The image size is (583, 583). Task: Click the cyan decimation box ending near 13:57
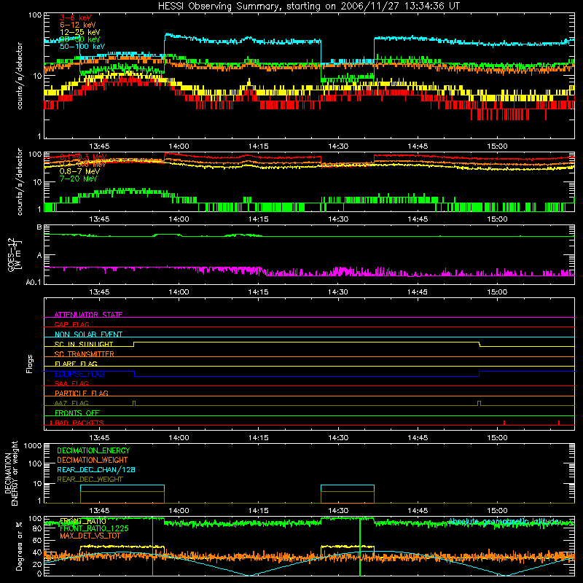click(x=122, y=488)
